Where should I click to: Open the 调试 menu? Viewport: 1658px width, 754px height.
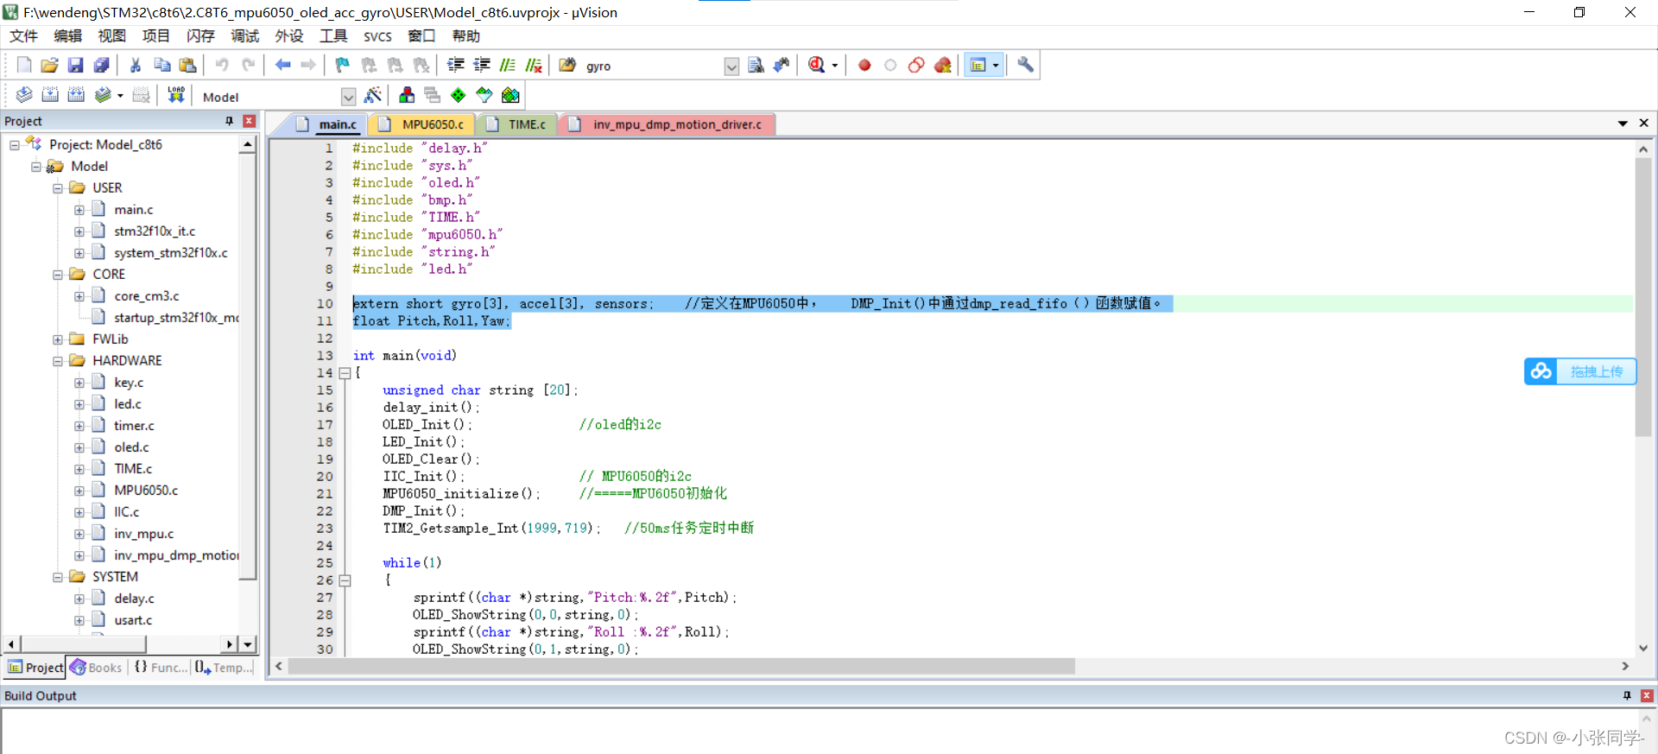(244, 35)
